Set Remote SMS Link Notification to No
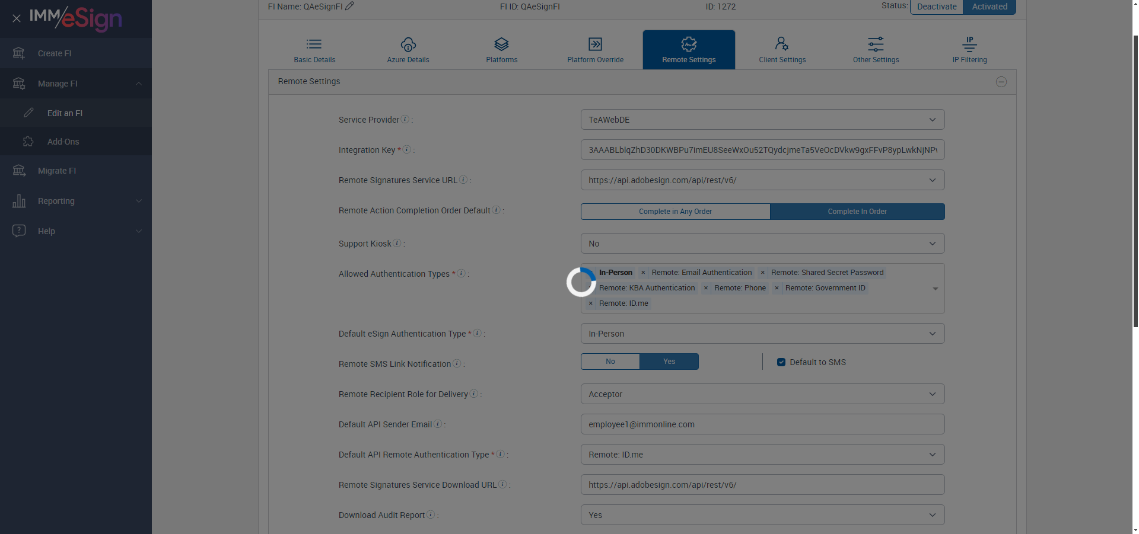The image size is (1139, 534). click(610, 362)
